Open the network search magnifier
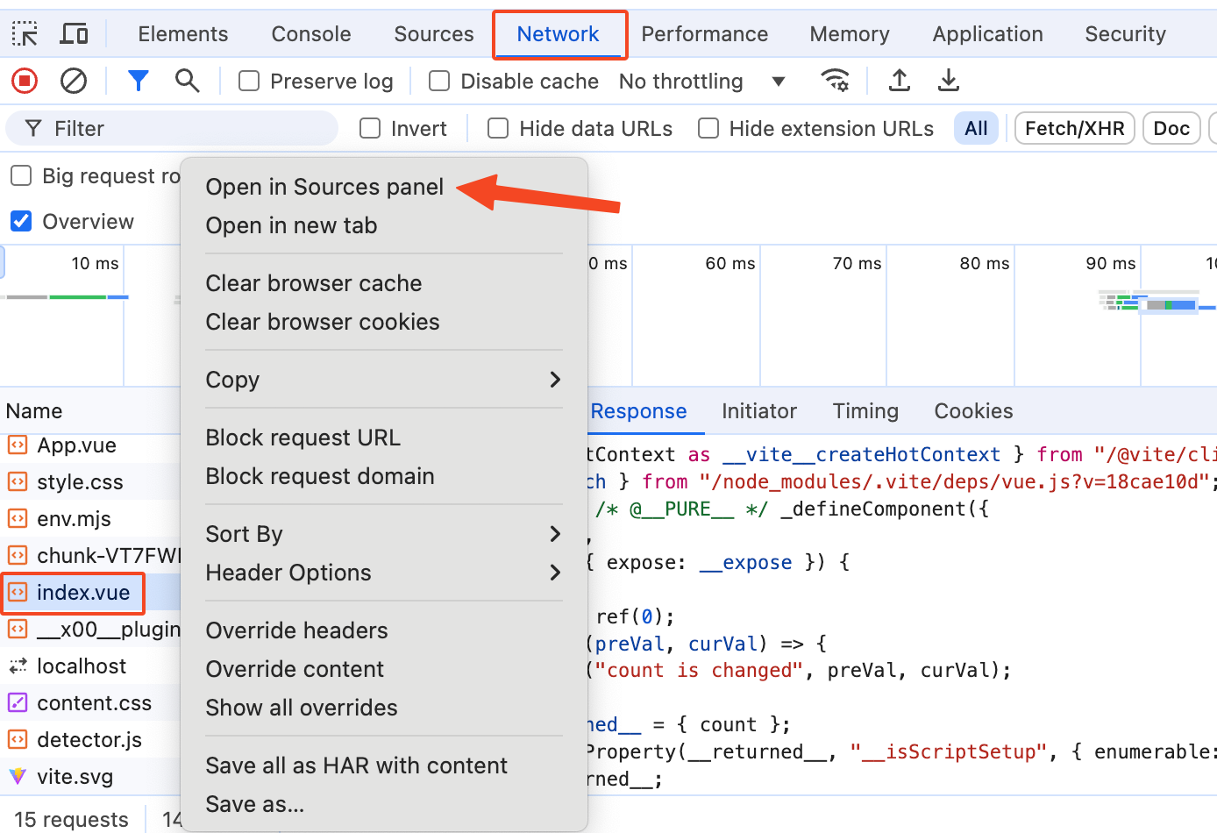This screenshot has height=833, width=1217. click(187, 82)
